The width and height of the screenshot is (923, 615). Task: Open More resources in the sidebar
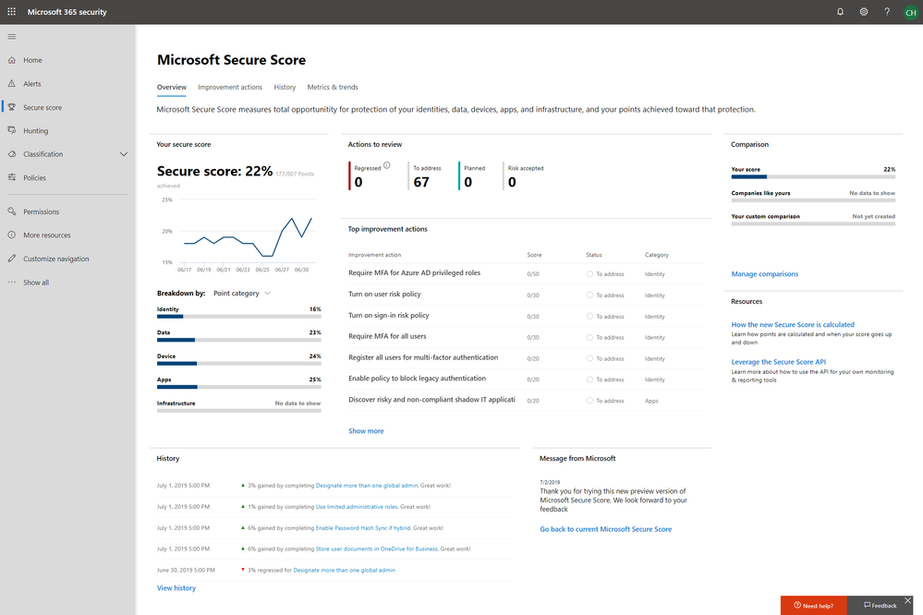46,235
